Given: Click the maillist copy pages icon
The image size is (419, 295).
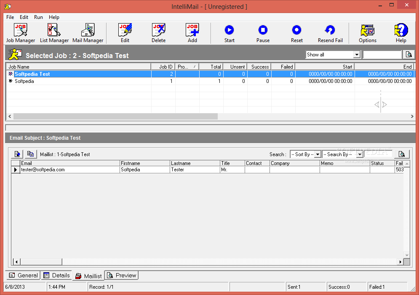Looking at the screenshot, I should (30, 154).
